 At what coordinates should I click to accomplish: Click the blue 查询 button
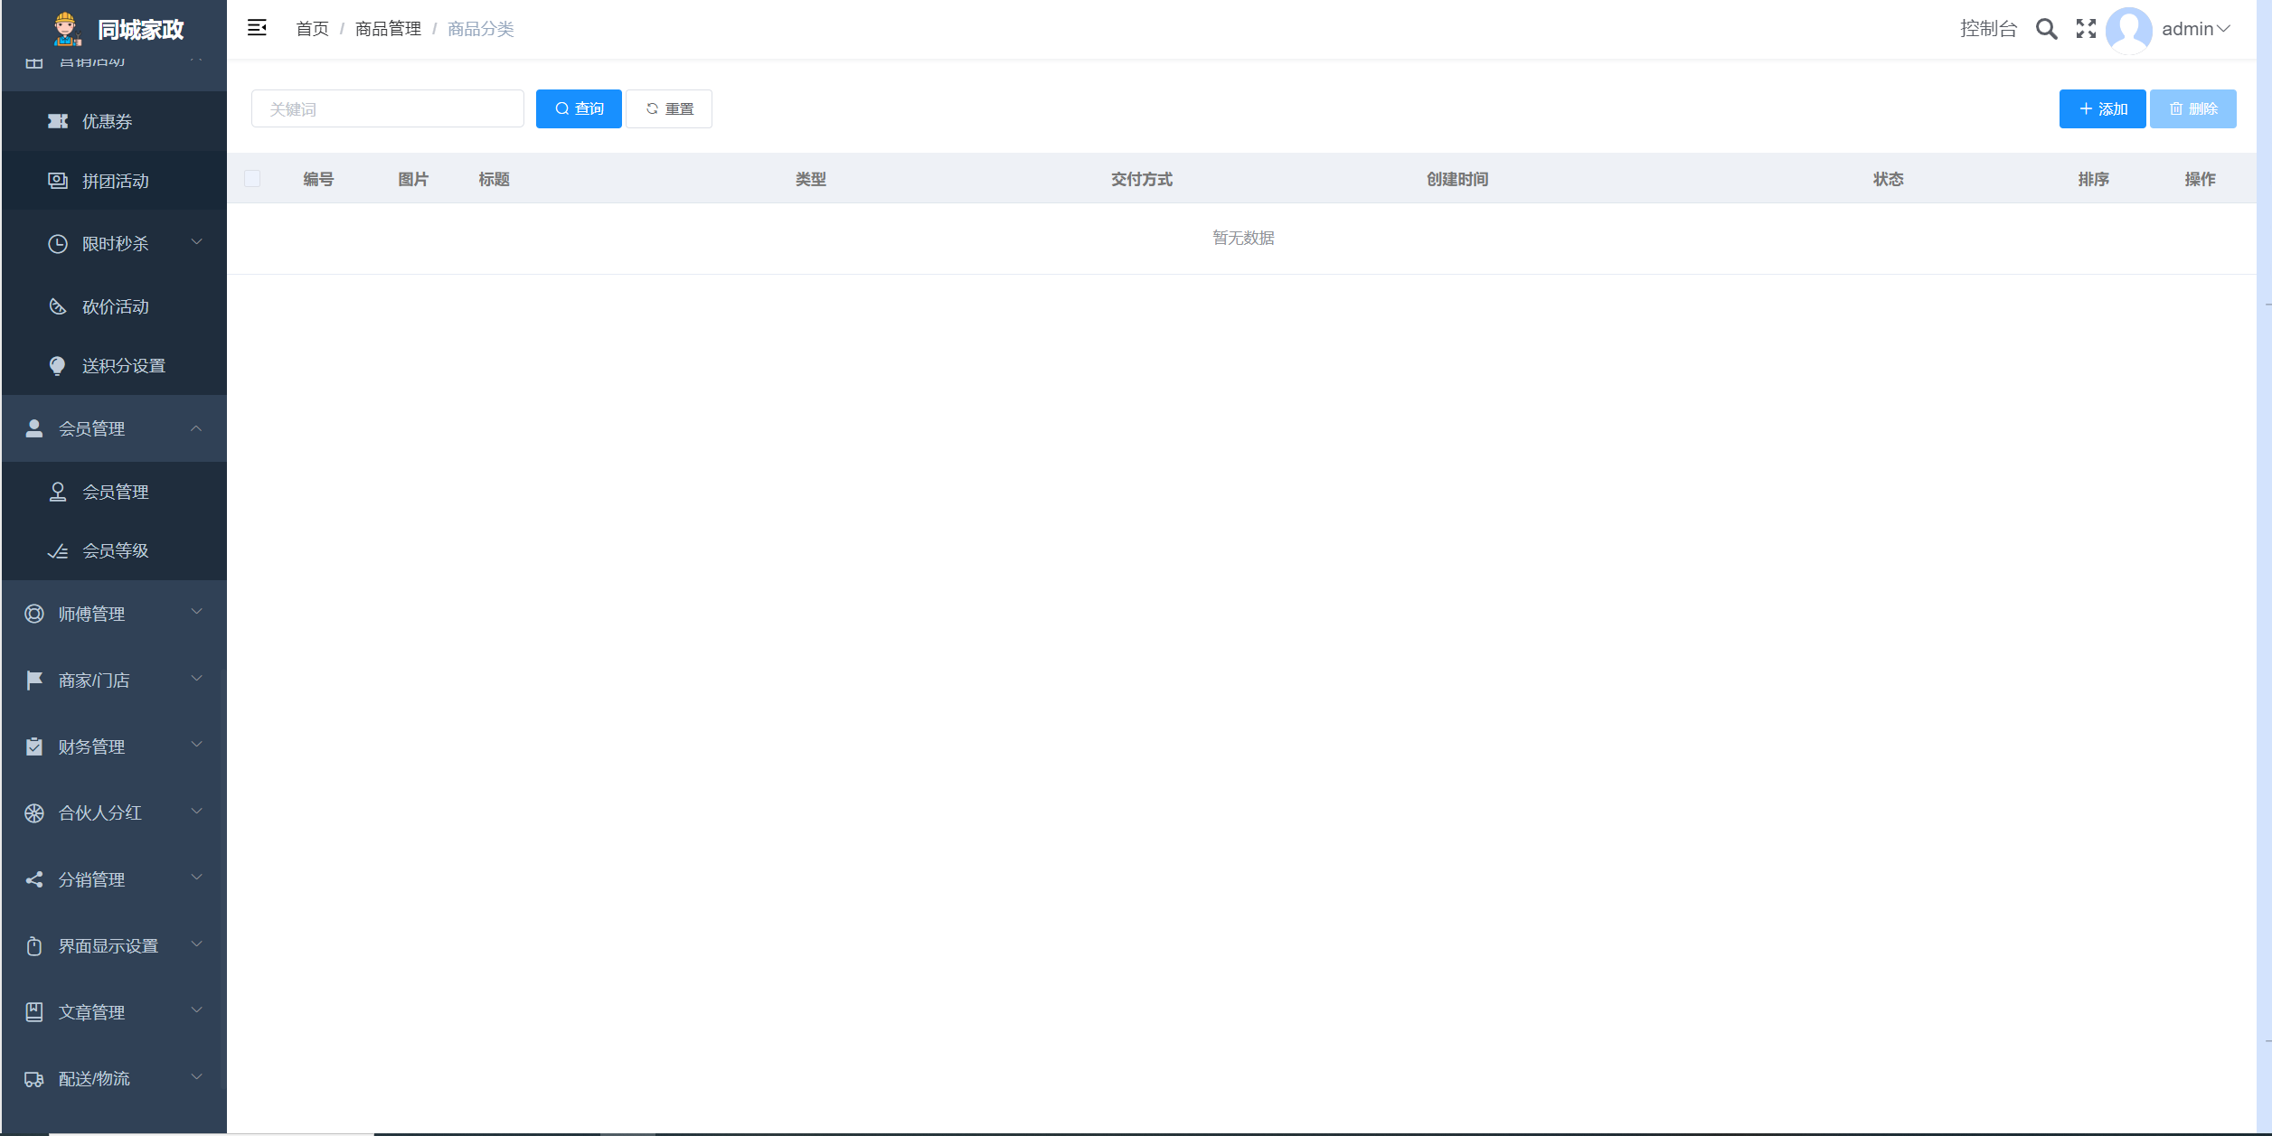coord(579,108)
